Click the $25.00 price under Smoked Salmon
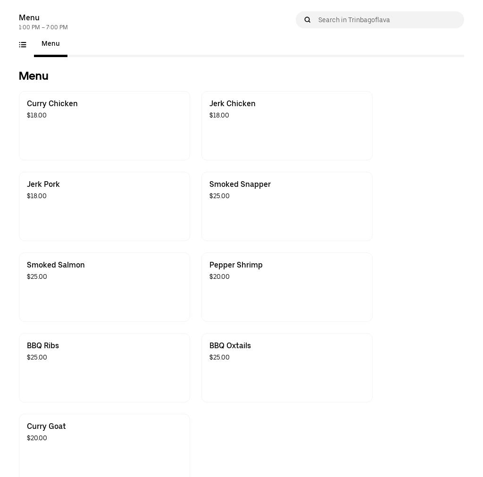The width and height of the screenshot is (483, 477). 37,276
